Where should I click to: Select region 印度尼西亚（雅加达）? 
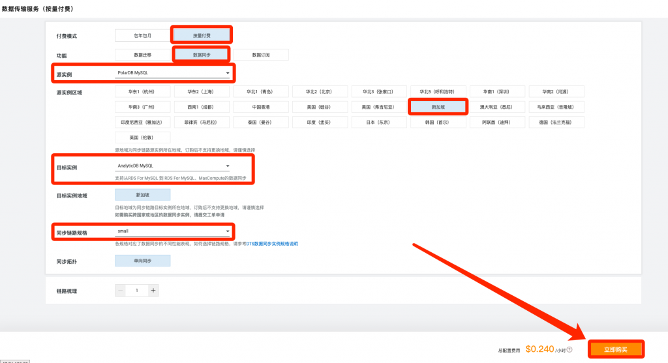point(142,122)
